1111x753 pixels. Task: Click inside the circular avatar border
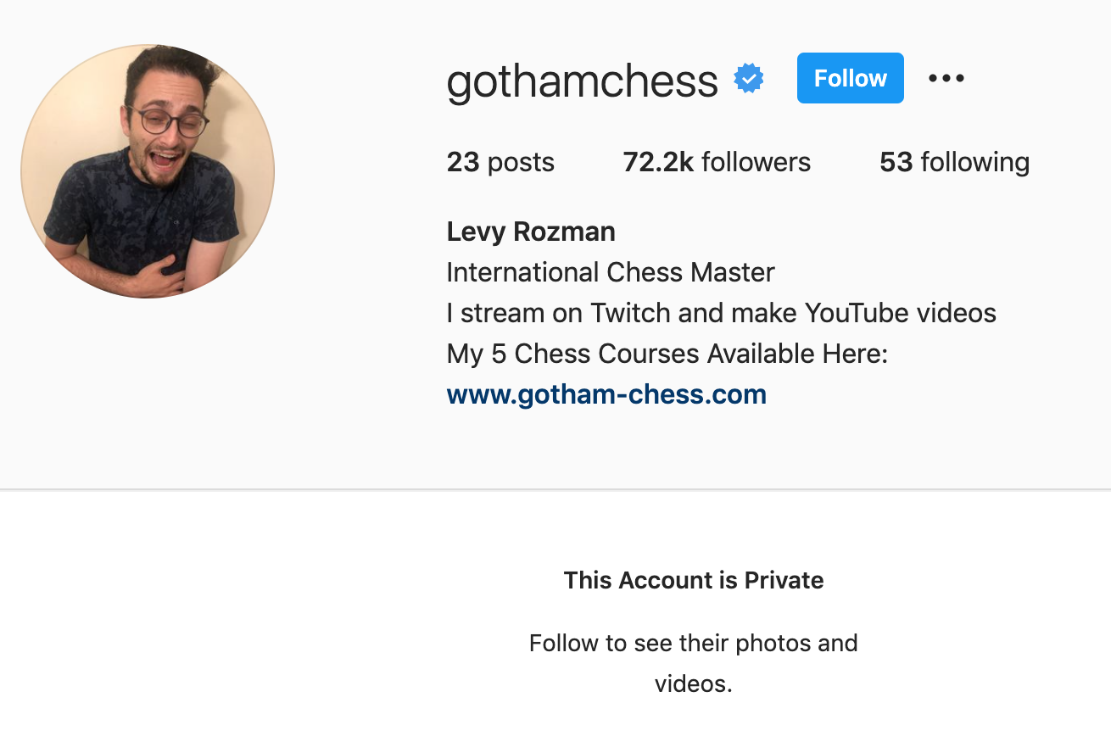[x=147, y=170]
